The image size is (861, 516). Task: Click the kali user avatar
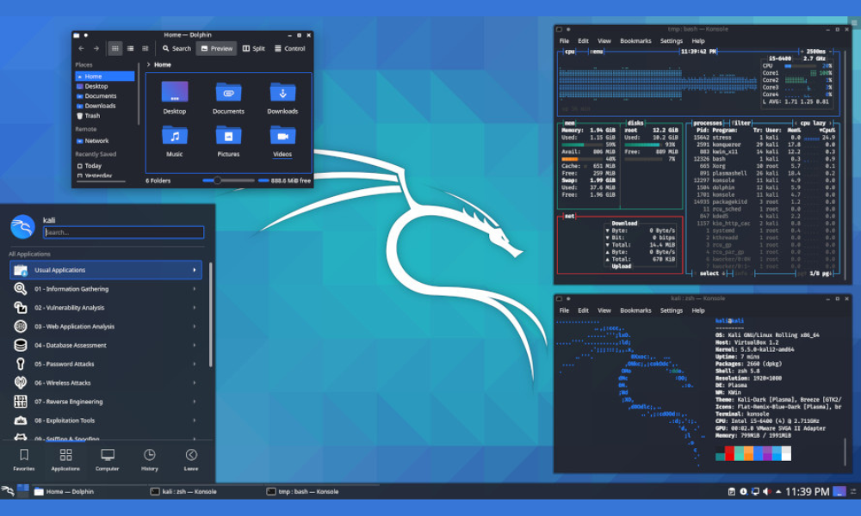[22, 226]
